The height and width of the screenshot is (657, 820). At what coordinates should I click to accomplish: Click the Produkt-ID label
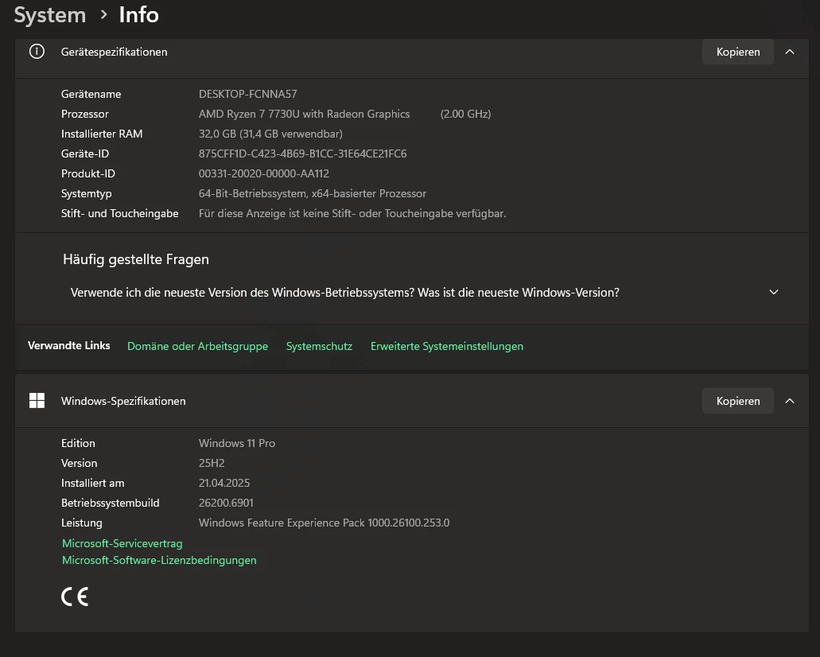[x=87, y=173]
